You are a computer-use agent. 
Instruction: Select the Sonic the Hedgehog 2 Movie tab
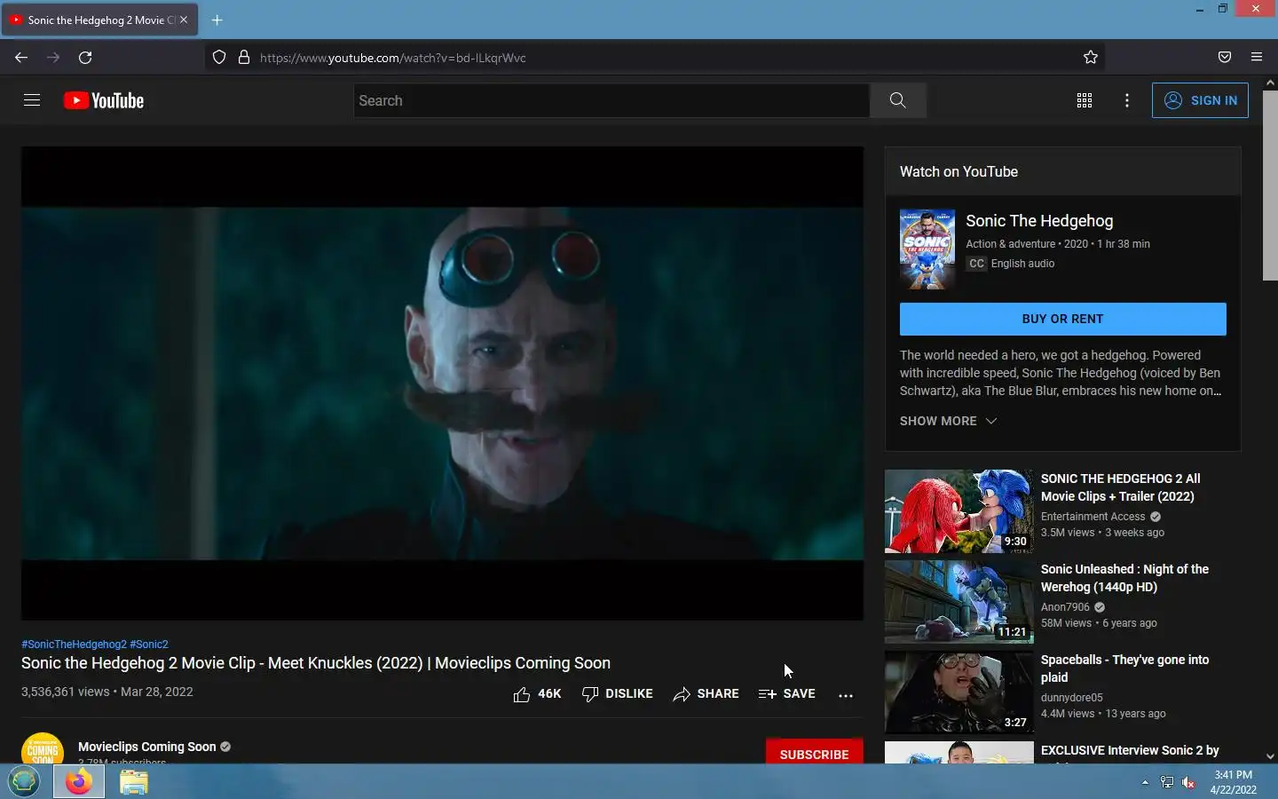(x=99, y=20)
